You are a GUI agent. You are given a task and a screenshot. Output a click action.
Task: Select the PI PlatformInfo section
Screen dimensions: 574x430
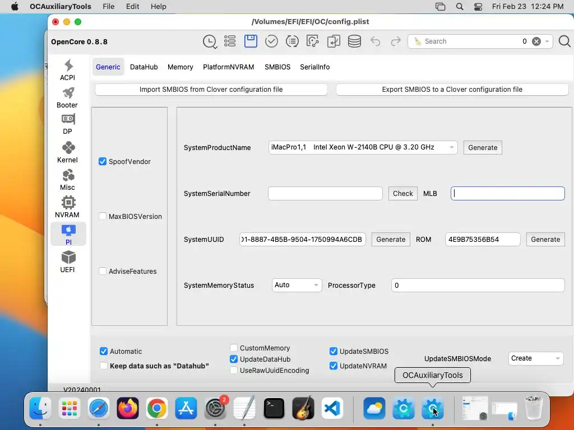coord(68,235)
